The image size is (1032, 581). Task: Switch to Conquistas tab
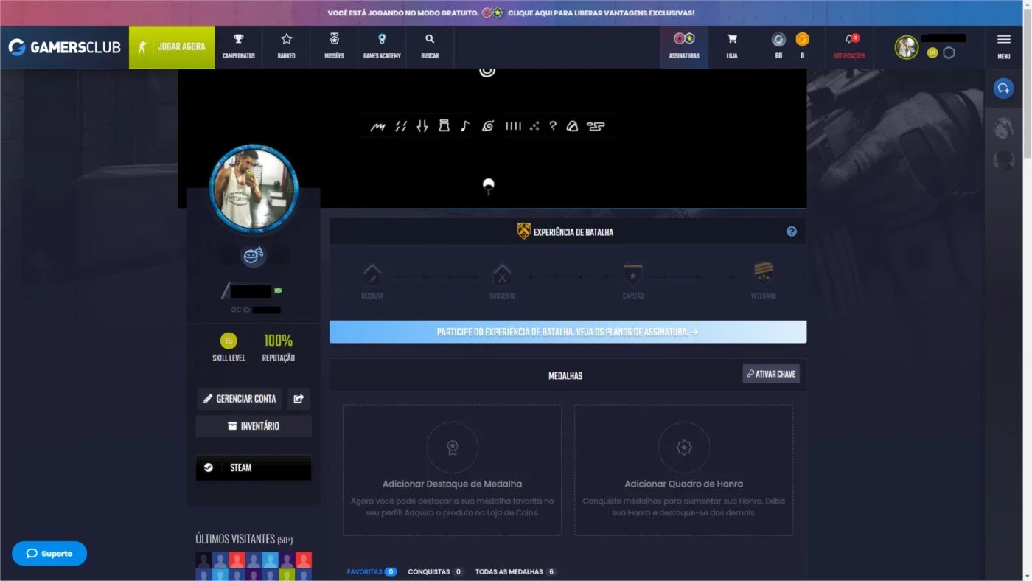point(436,571)
